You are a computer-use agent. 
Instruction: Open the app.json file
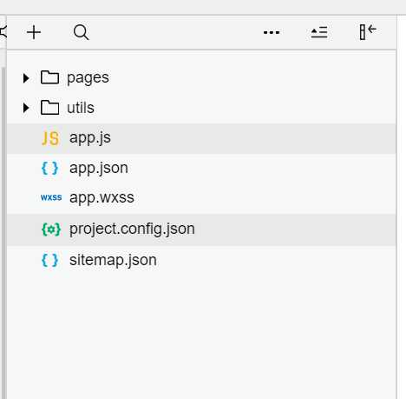pyautogui.click(x=201, y=169)
